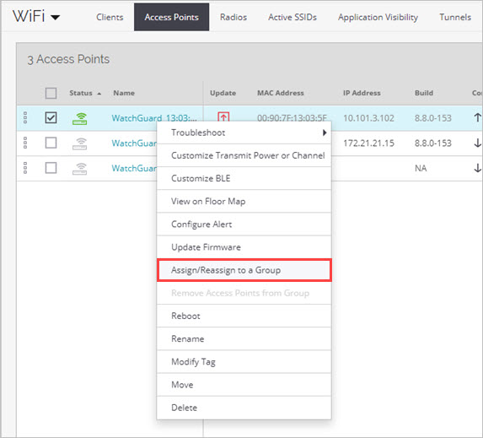This screenshot has height=438, width=483.
Task: Go to the Active SSIDs tab
Action: pyautogui.click(x=292, y=17)
